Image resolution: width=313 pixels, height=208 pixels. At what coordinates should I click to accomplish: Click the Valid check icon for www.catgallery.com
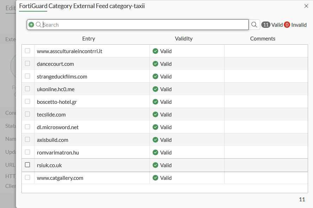[155, 178]
